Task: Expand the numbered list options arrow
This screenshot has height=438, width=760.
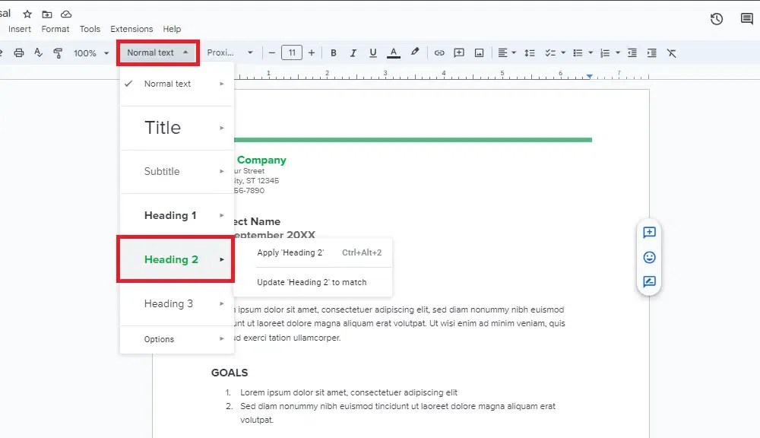Action: coord(617,52)
